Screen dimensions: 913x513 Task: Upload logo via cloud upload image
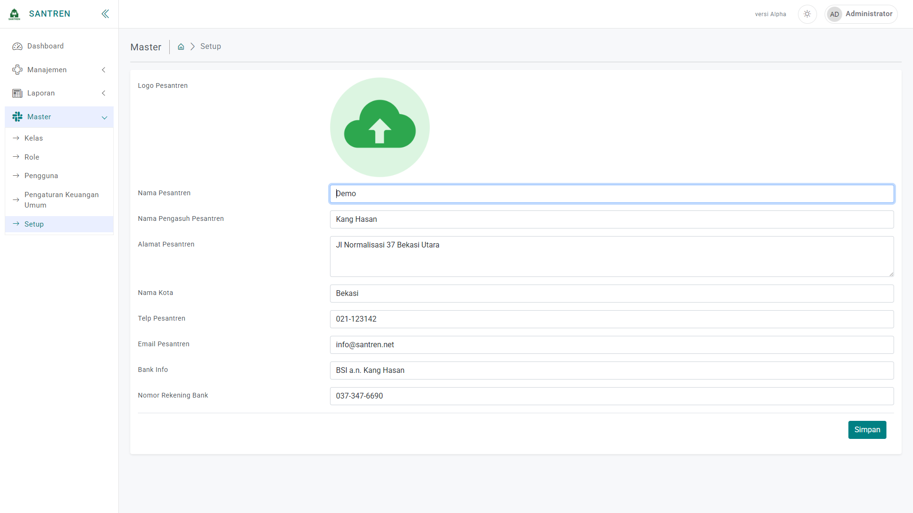pyautogui.click(x=379, y=127)
